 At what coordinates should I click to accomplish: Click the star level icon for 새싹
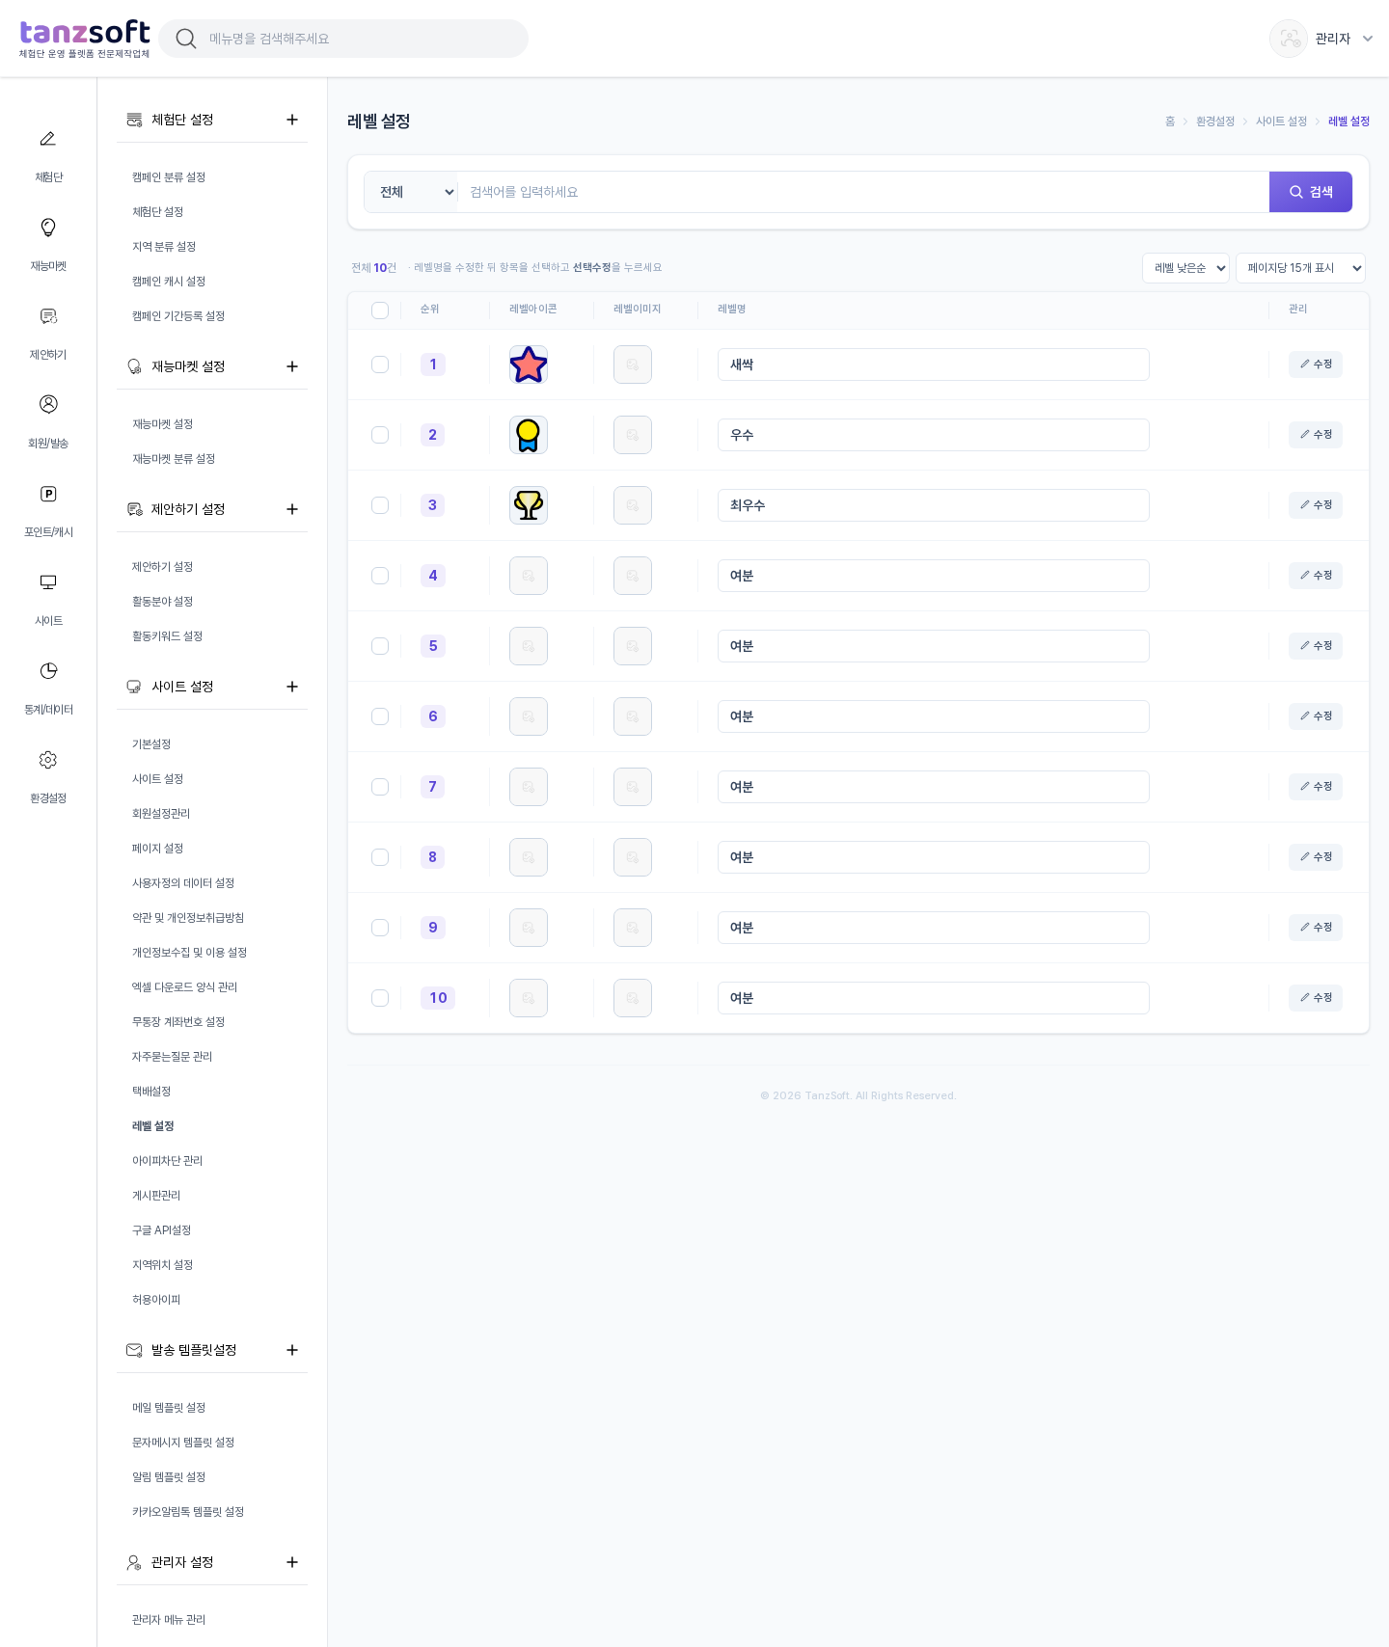click(x=529, y=364)
